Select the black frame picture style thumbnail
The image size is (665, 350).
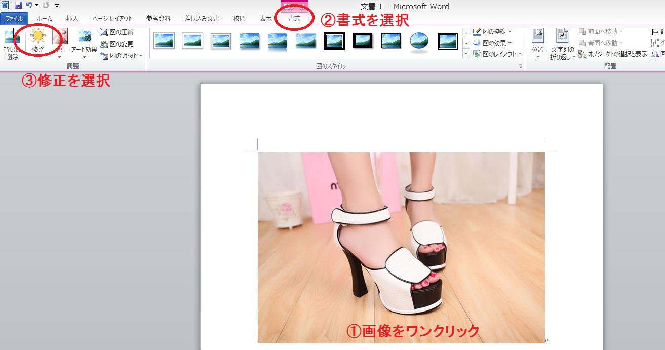335,40
